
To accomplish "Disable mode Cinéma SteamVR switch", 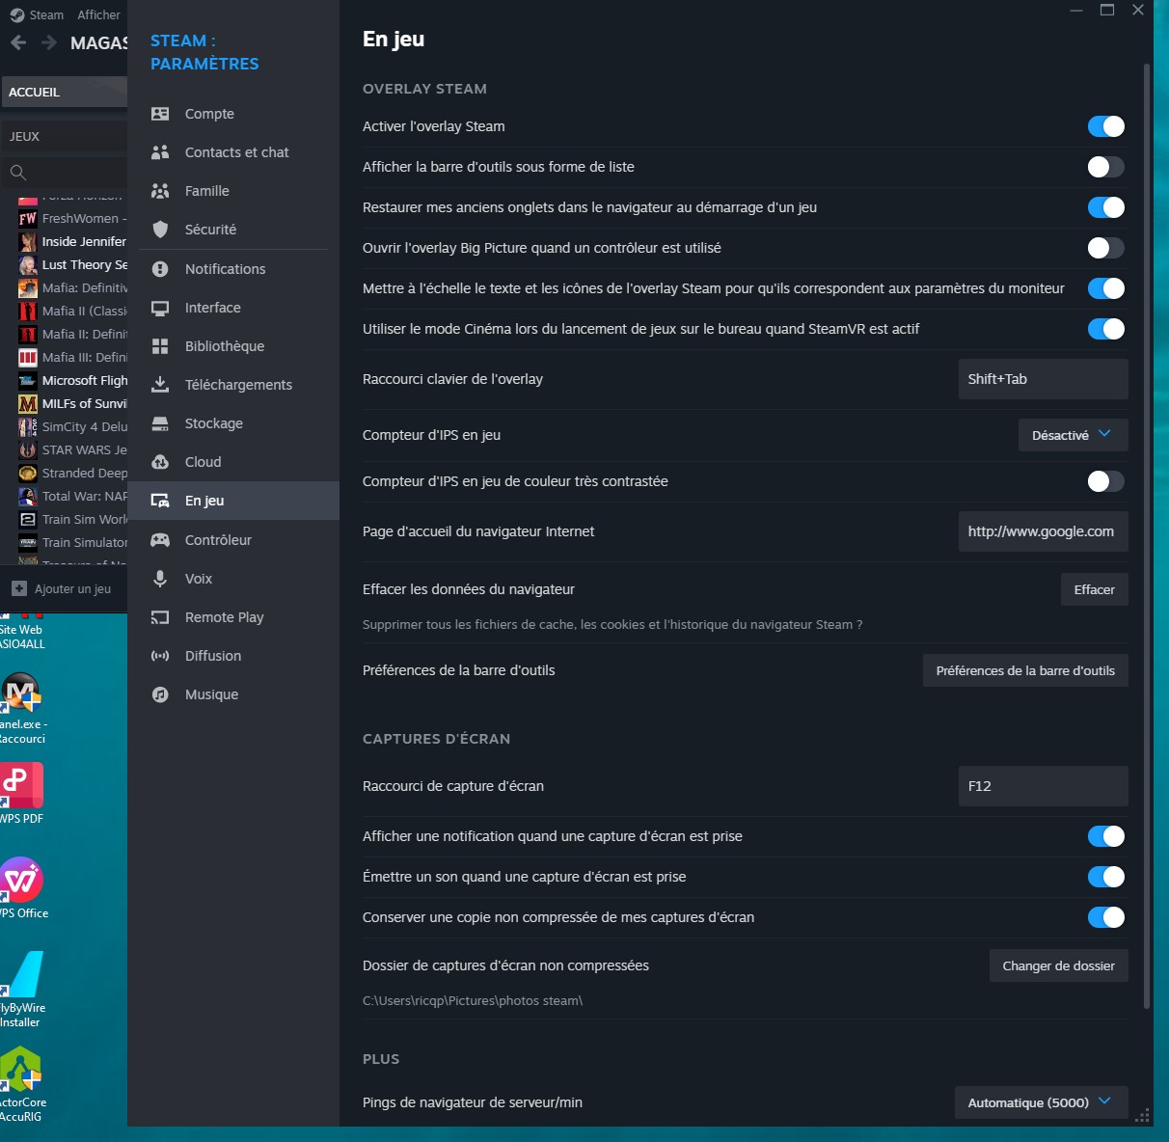I will (1106, 329).
